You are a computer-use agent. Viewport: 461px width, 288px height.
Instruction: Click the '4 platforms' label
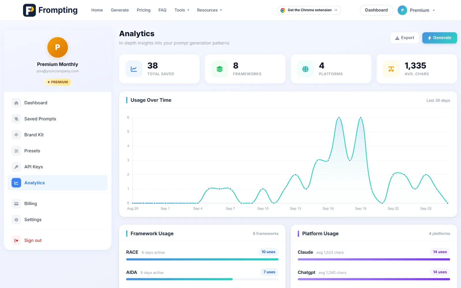pos(439,234)
